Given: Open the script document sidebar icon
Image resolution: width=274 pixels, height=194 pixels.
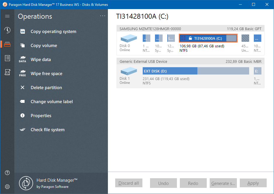Looking at the screenshot, I should point(7,72).
